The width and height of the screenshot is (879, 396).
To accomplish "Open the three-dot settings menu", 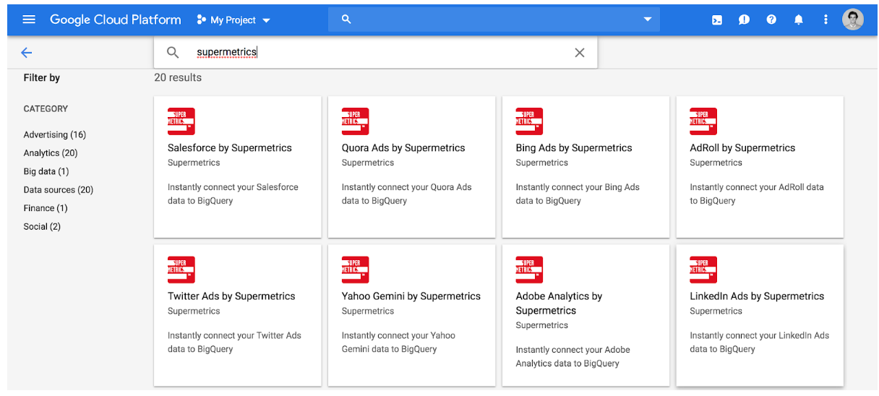I will (826, 20).
